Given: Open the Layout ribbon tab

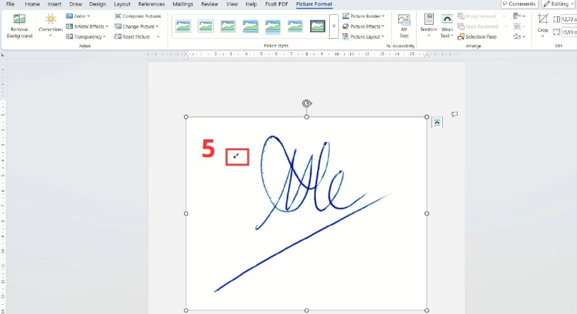Looking at the screenshot, I should pyautogui.click(x=122, y=4).
